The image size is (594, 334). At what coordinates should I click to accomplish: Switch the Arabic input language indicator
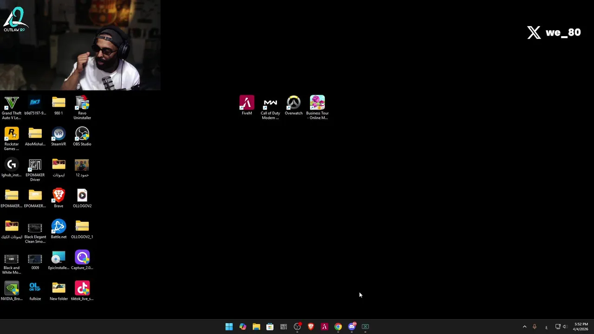click(x=546, y=327)
